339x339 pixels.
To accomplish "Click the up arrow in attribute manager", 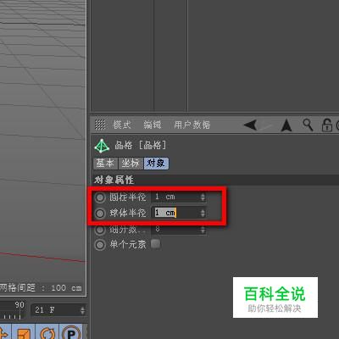I will (286, 125).
